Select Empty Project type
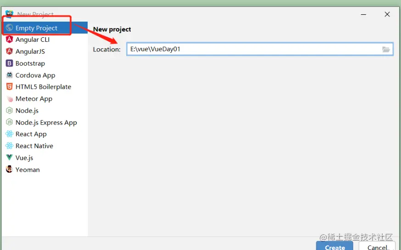 point(45,28)
